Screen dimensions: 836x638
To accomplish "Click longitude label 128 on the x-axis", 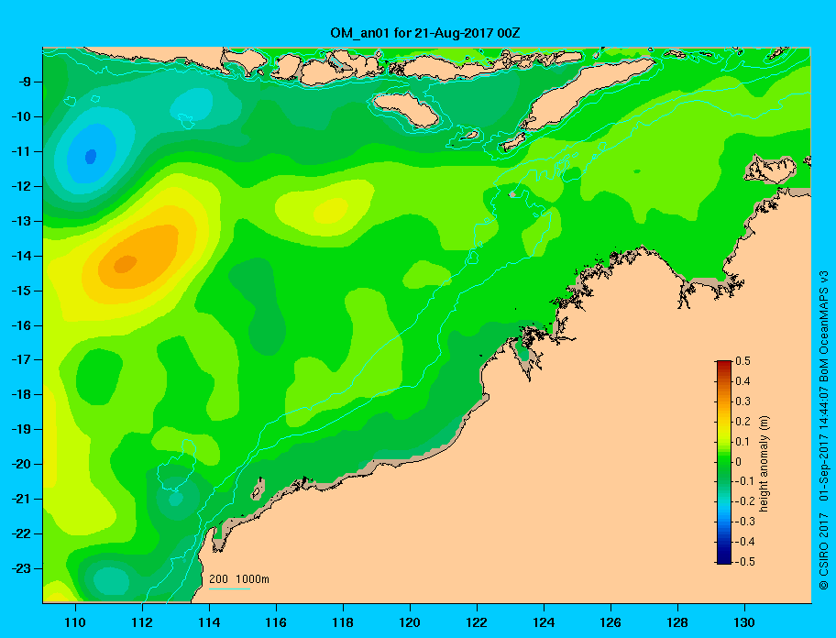I will click(677, 622).
